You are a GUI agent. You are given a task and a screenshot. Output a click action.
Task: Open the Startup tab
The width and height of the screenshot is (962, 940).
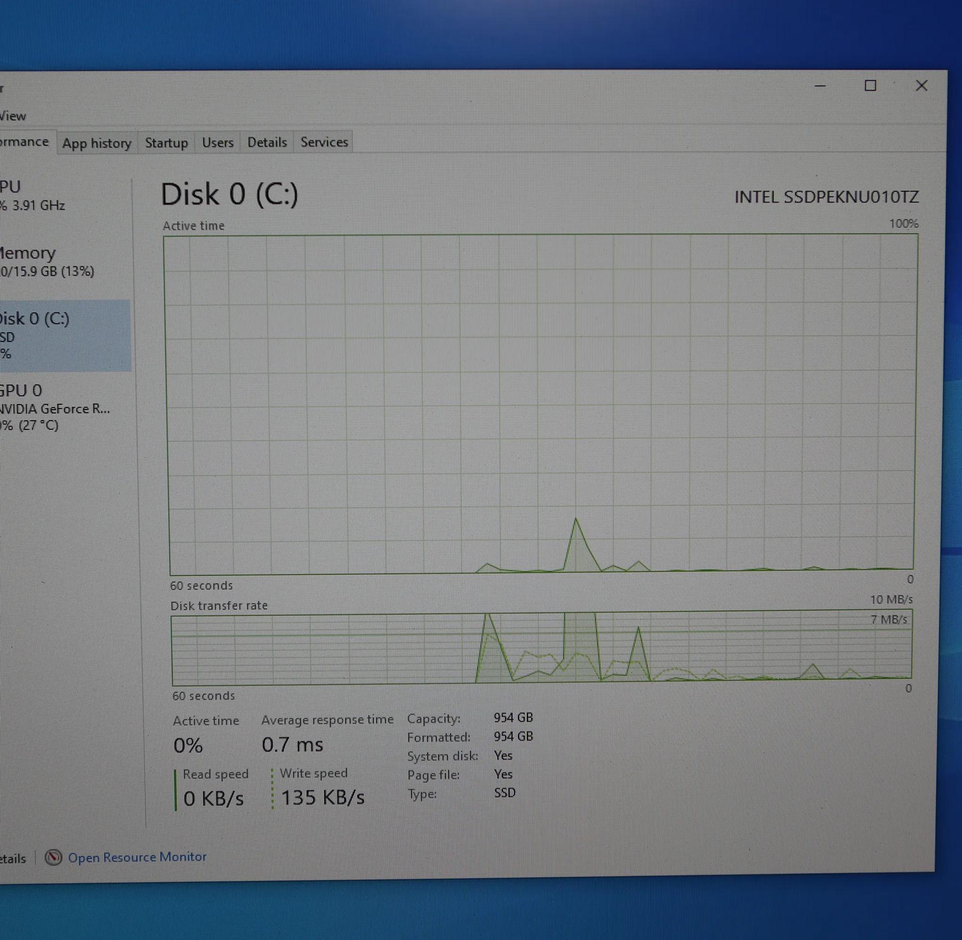click(166, 143)
